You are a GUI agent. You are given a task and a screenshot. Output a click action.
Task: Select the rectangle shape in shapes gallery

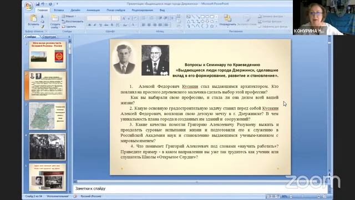pyautogui.click(x=202, y=17)
